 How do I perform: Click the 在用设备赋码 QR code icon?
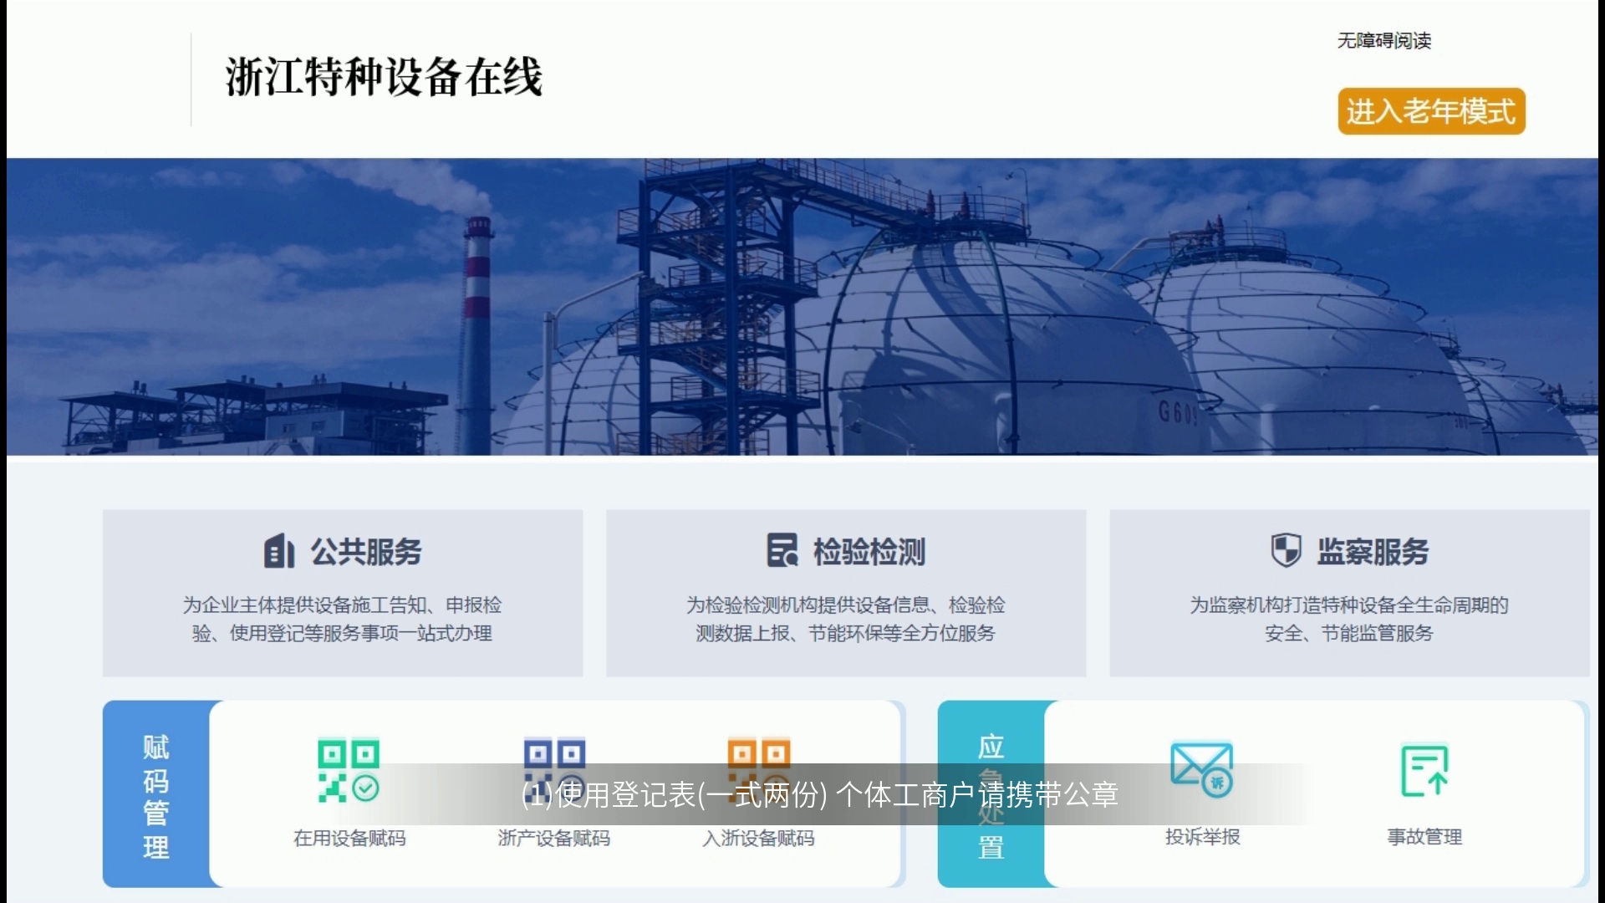click(349, 770)
